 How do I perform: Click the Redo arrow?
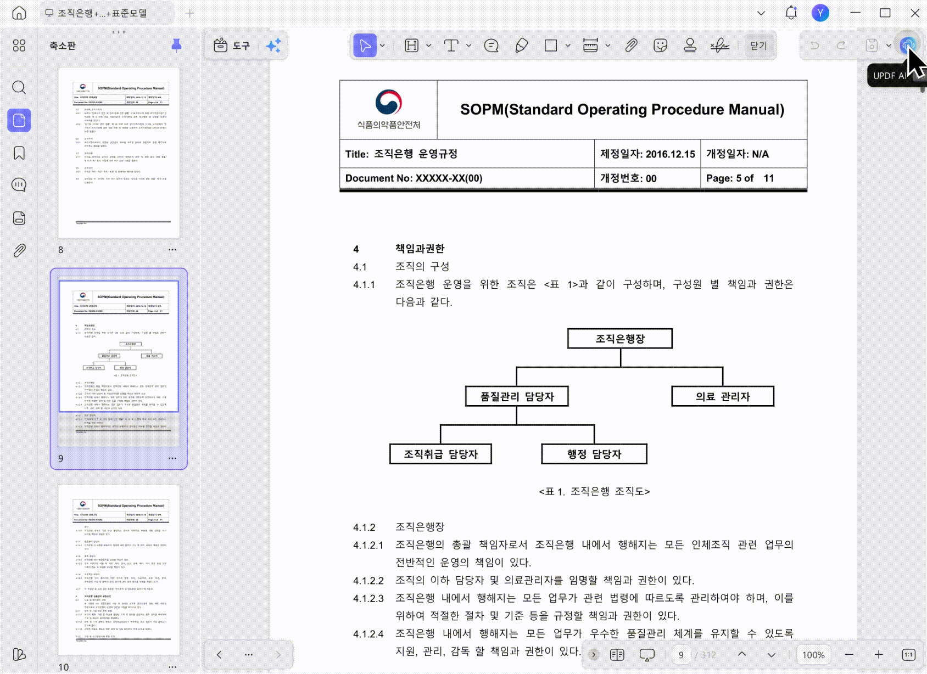tap(841, 46)
